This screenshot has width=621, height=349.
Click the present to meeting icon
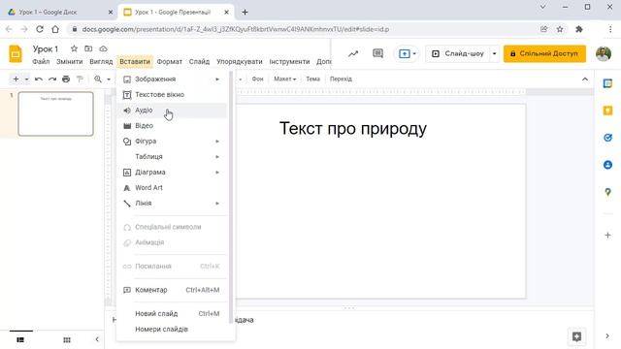(405, 54)
